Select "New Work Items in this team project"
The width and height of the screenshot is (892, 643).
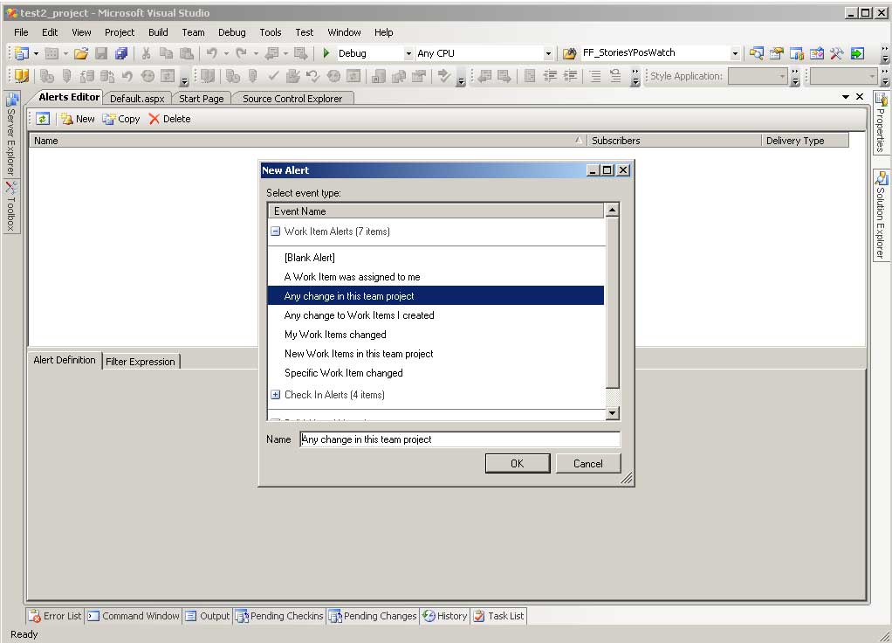pos(436,354)
